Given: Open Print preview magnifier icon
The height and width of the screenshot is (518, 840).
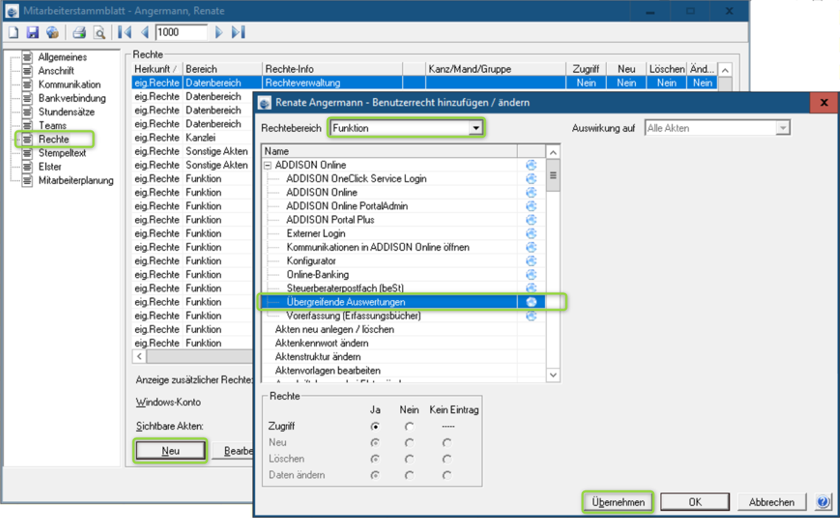Looking at the screenshot, I should pos(99,33).
